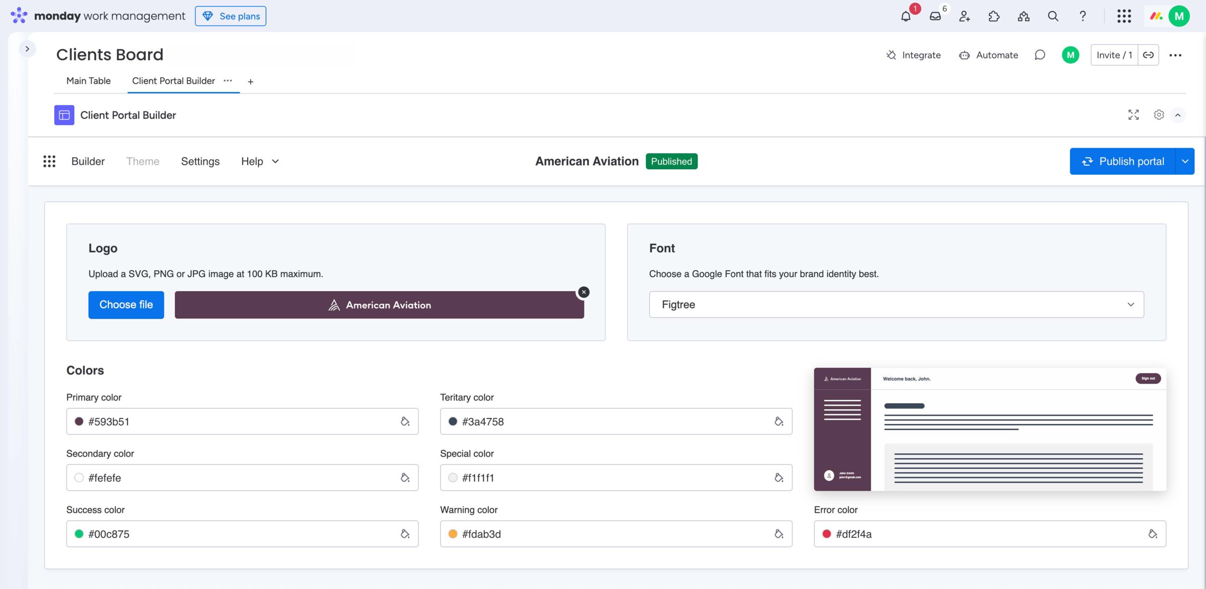Click the Choose file button

[x=126, y=305]
